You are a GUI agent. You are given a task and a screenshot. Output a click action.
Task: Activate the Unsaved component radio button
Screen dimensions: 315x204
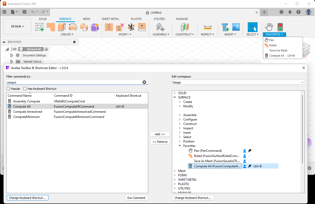46,49
